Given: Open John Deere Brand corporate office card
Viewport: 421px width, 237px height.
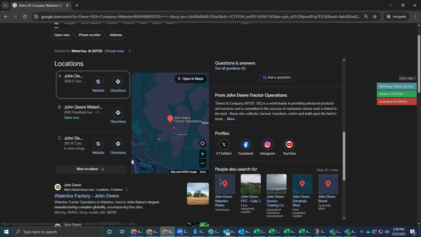Looking at the screenshot, I should [x=328, y=192].
